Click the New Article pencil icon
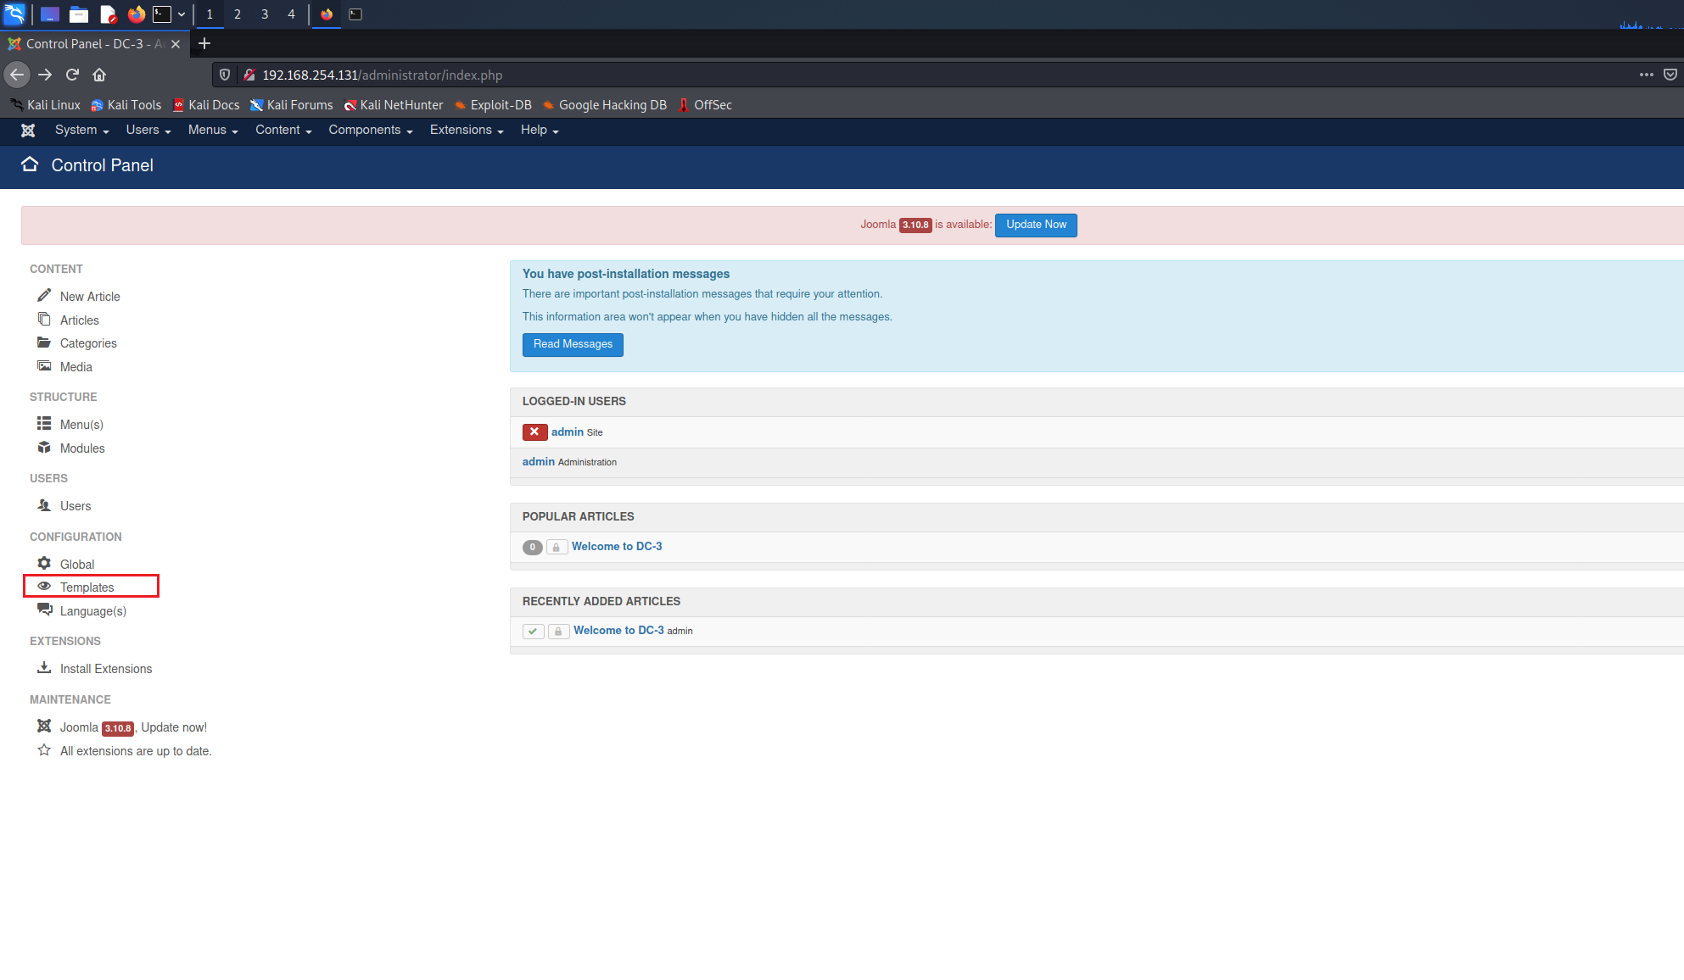Screen dimensions: 1684x980 44,295
